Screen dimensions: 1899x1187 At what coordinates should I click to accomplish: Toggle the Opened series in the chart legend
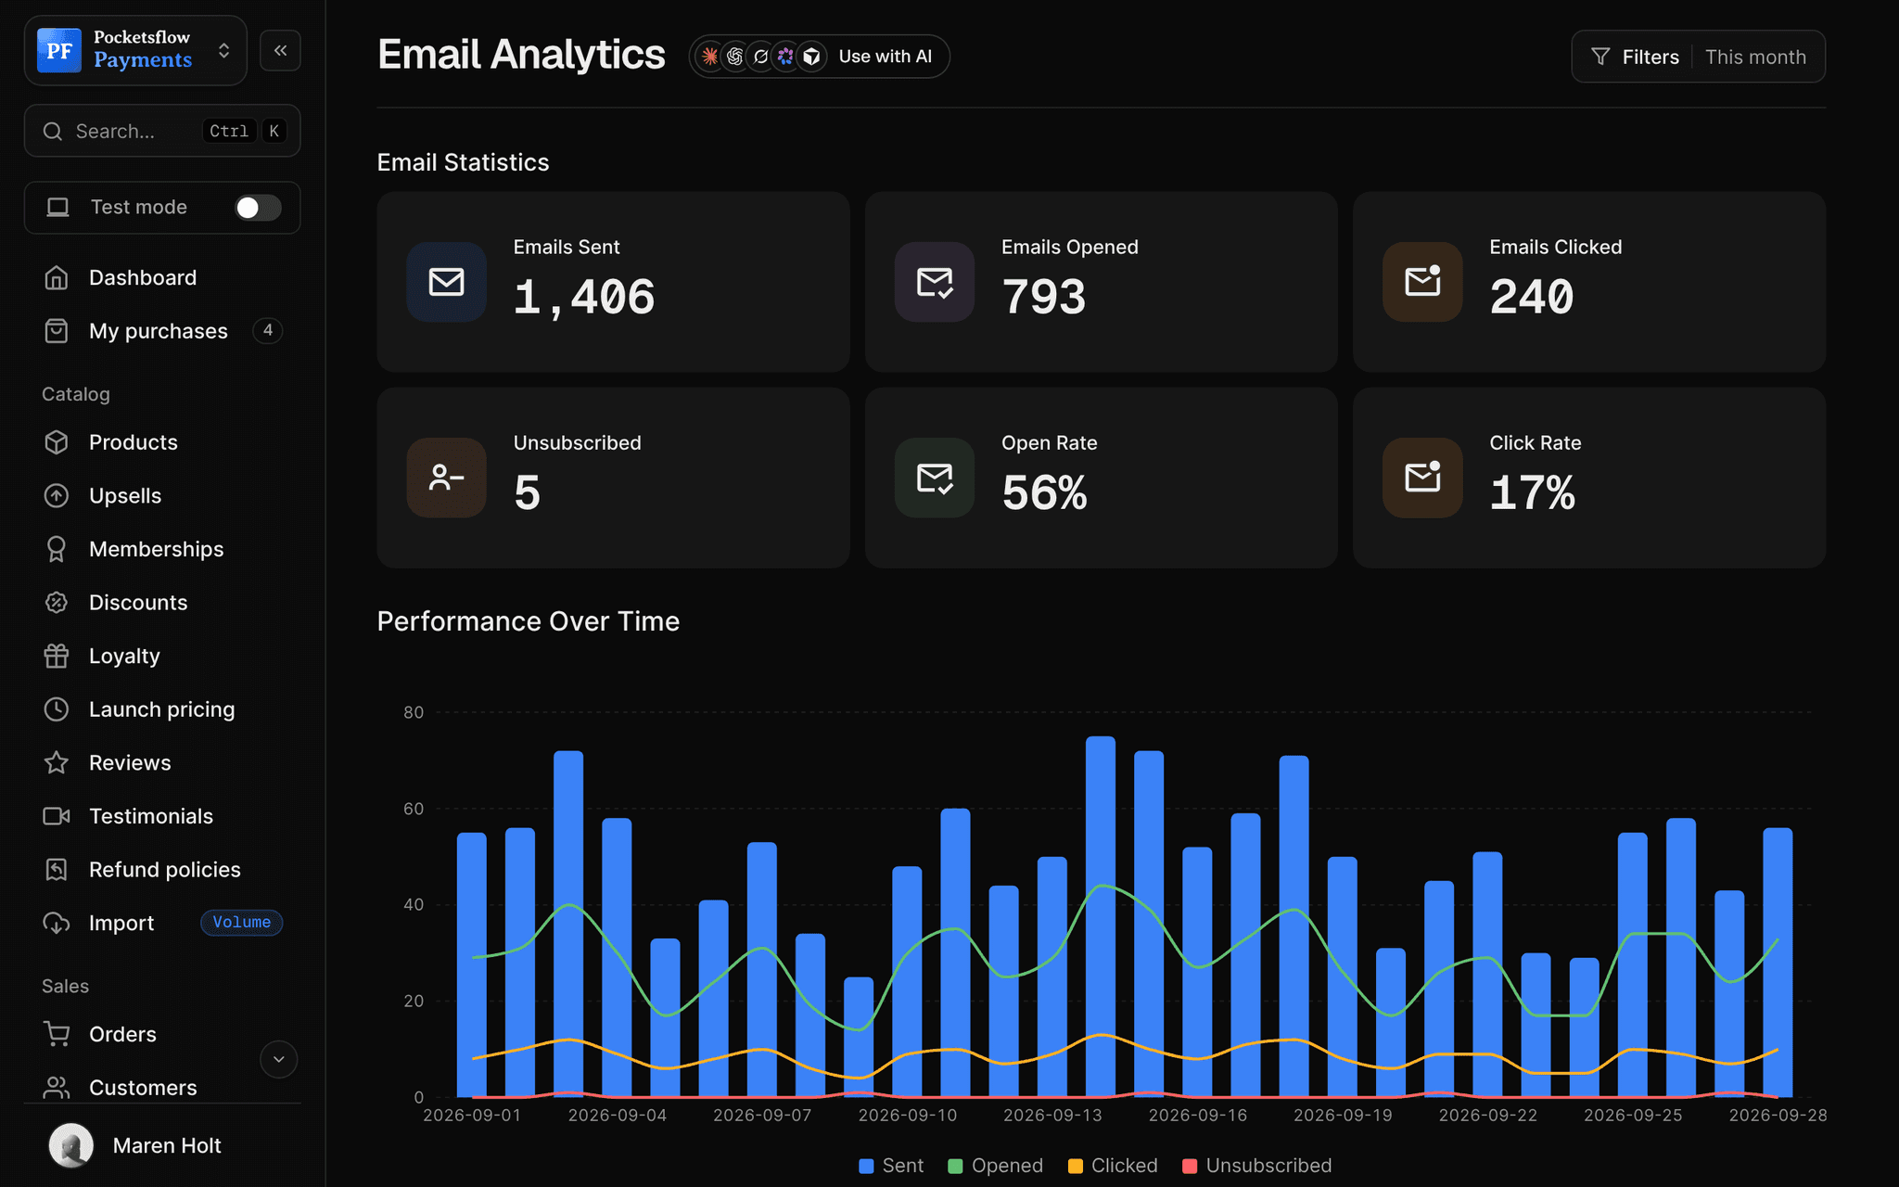(x=995, y=1166)
